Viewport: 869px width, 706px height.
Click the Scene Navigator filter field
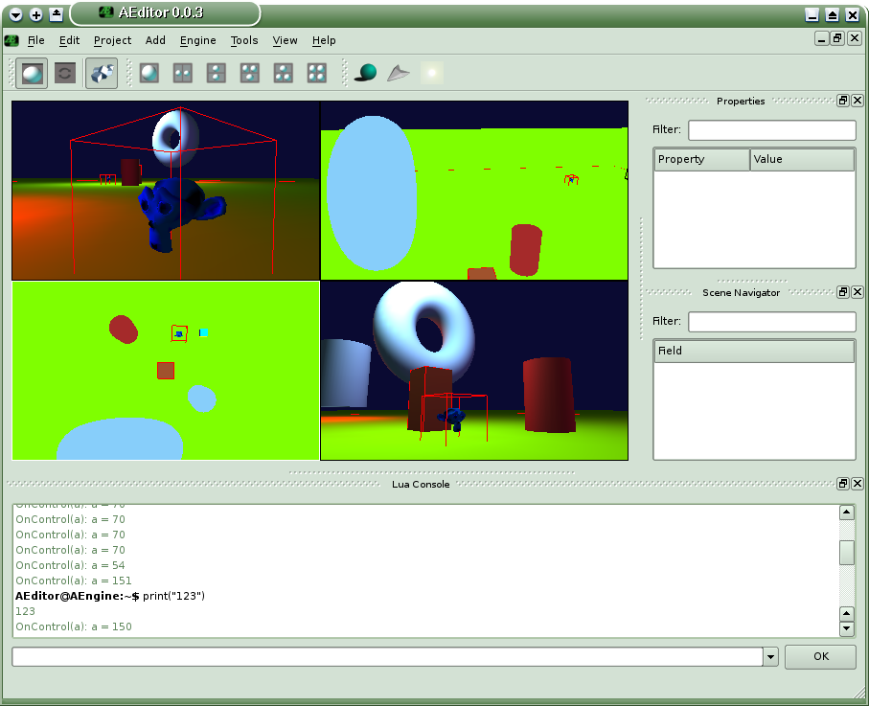tap(771, 322)
